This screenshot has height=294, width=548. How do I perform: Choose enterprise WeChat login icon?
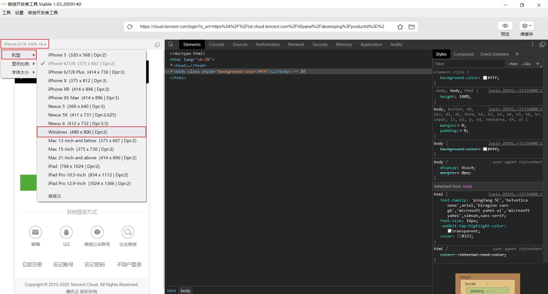[128, 232]
